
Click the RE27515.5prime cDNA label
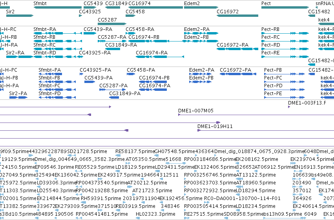pos(204,214)
